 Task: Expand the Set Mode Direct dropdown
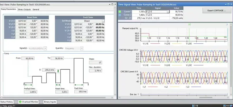point(103,21)
